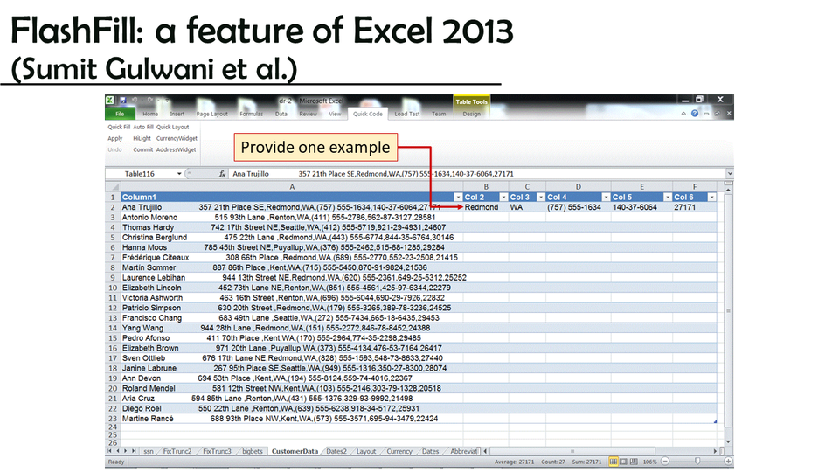Click the CurrencyWidget button
839x472 pixels.
177,138
